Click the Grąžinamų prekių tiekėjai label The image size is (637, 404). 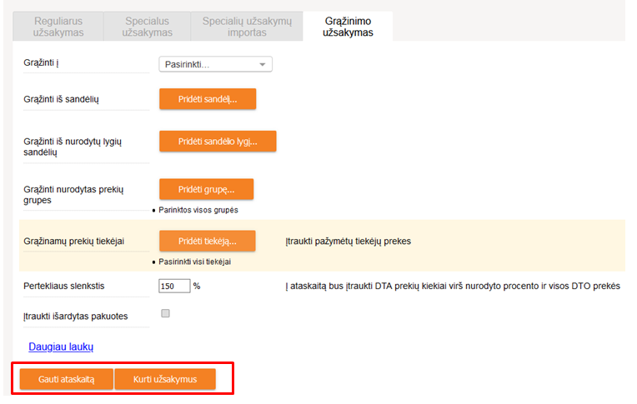[x=74, y=242]
